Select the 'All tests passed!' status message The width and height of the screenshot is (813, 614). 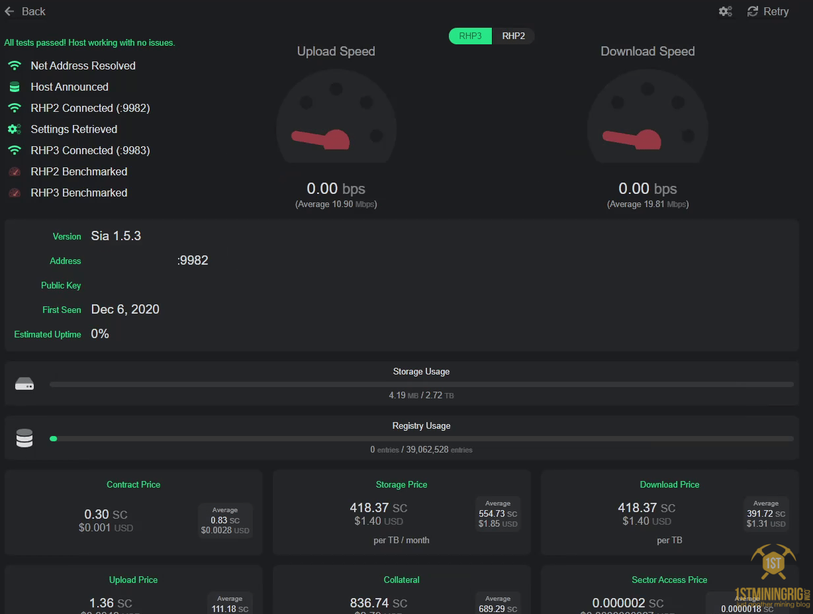pyautogui.click(x=89, y=42)
